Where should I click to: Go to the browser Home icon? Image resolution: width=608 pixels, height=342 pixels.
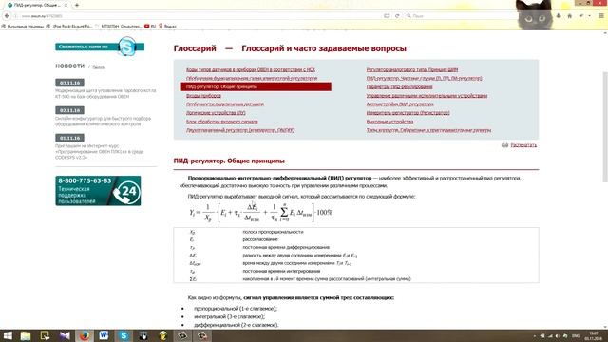pyautogui.click(x=570, y=16)
